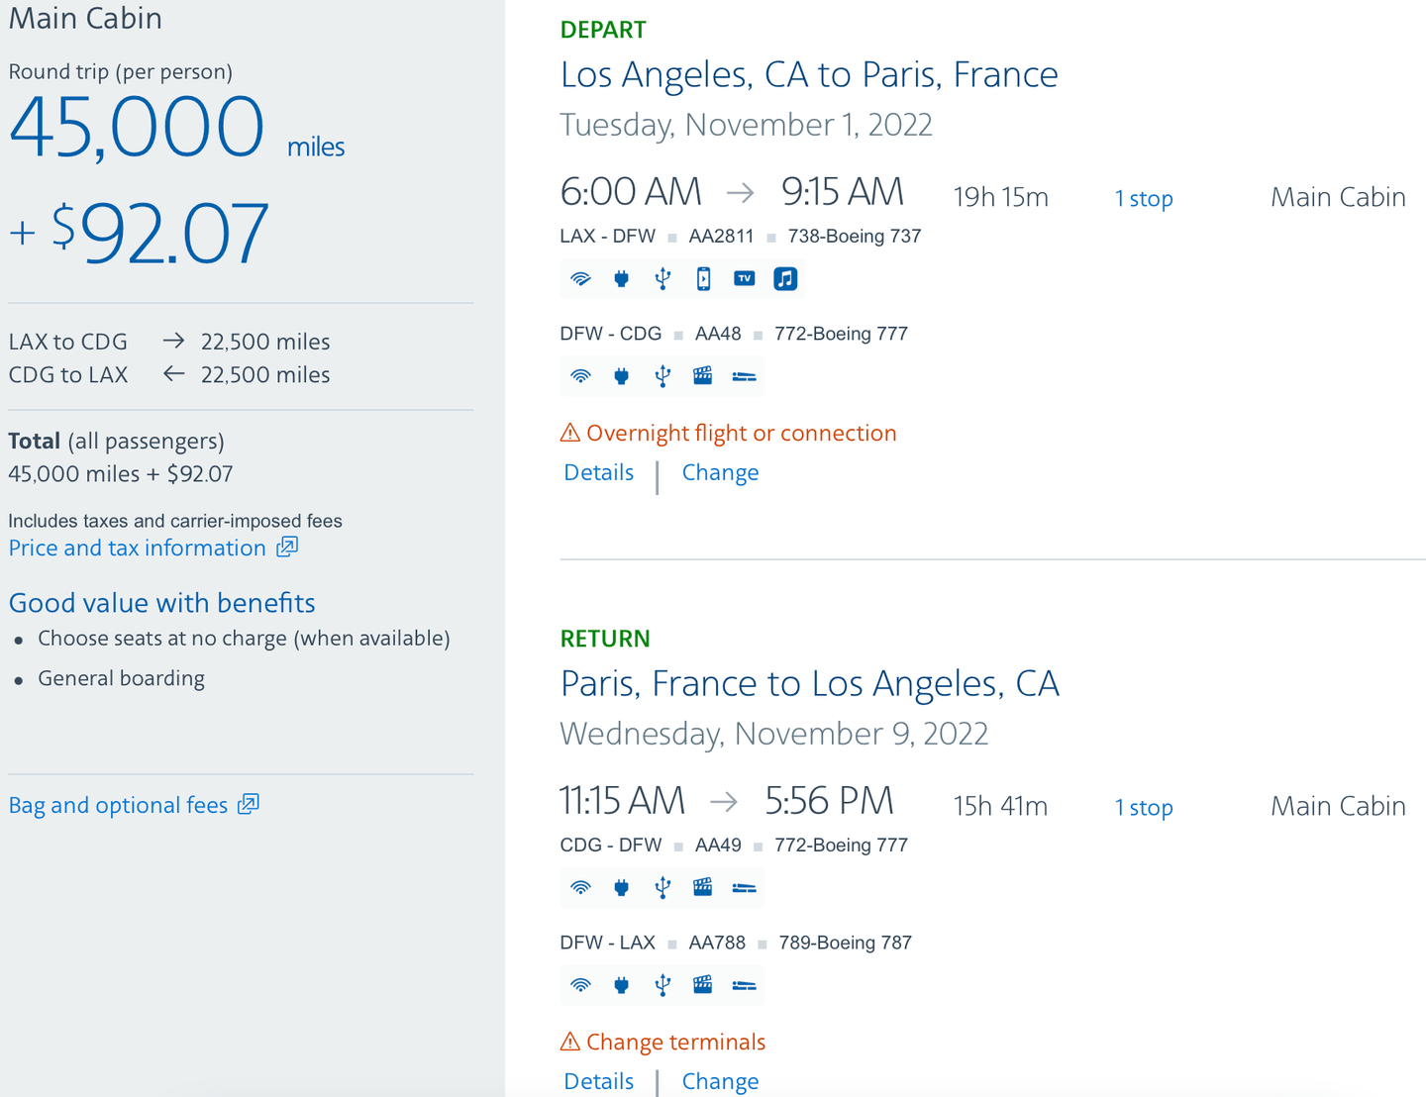Image resolution: width=1426 pixels, height=1097 pixels.
Task: Click the USB port icon for flight AA2811
Action: 662,279
